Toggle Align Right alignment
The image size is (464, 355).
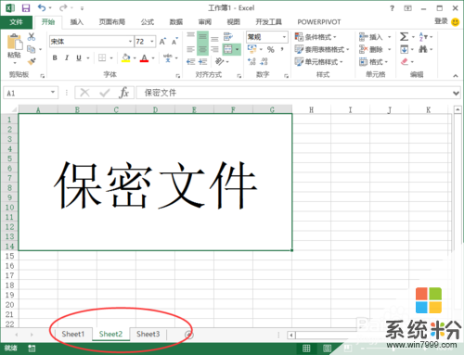pyautogui.click(x=214, y=49)
